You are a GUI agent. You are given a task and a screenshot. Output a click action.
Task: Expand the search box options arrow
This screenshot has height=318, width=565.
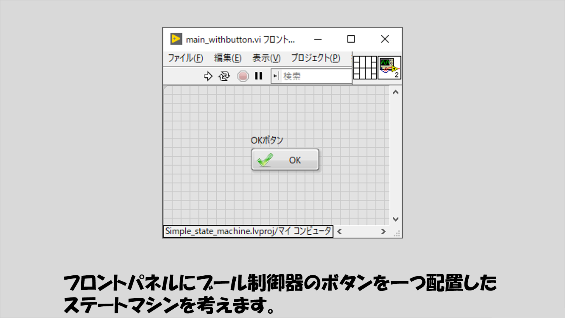pyautogui.click(x=276, y=76)
